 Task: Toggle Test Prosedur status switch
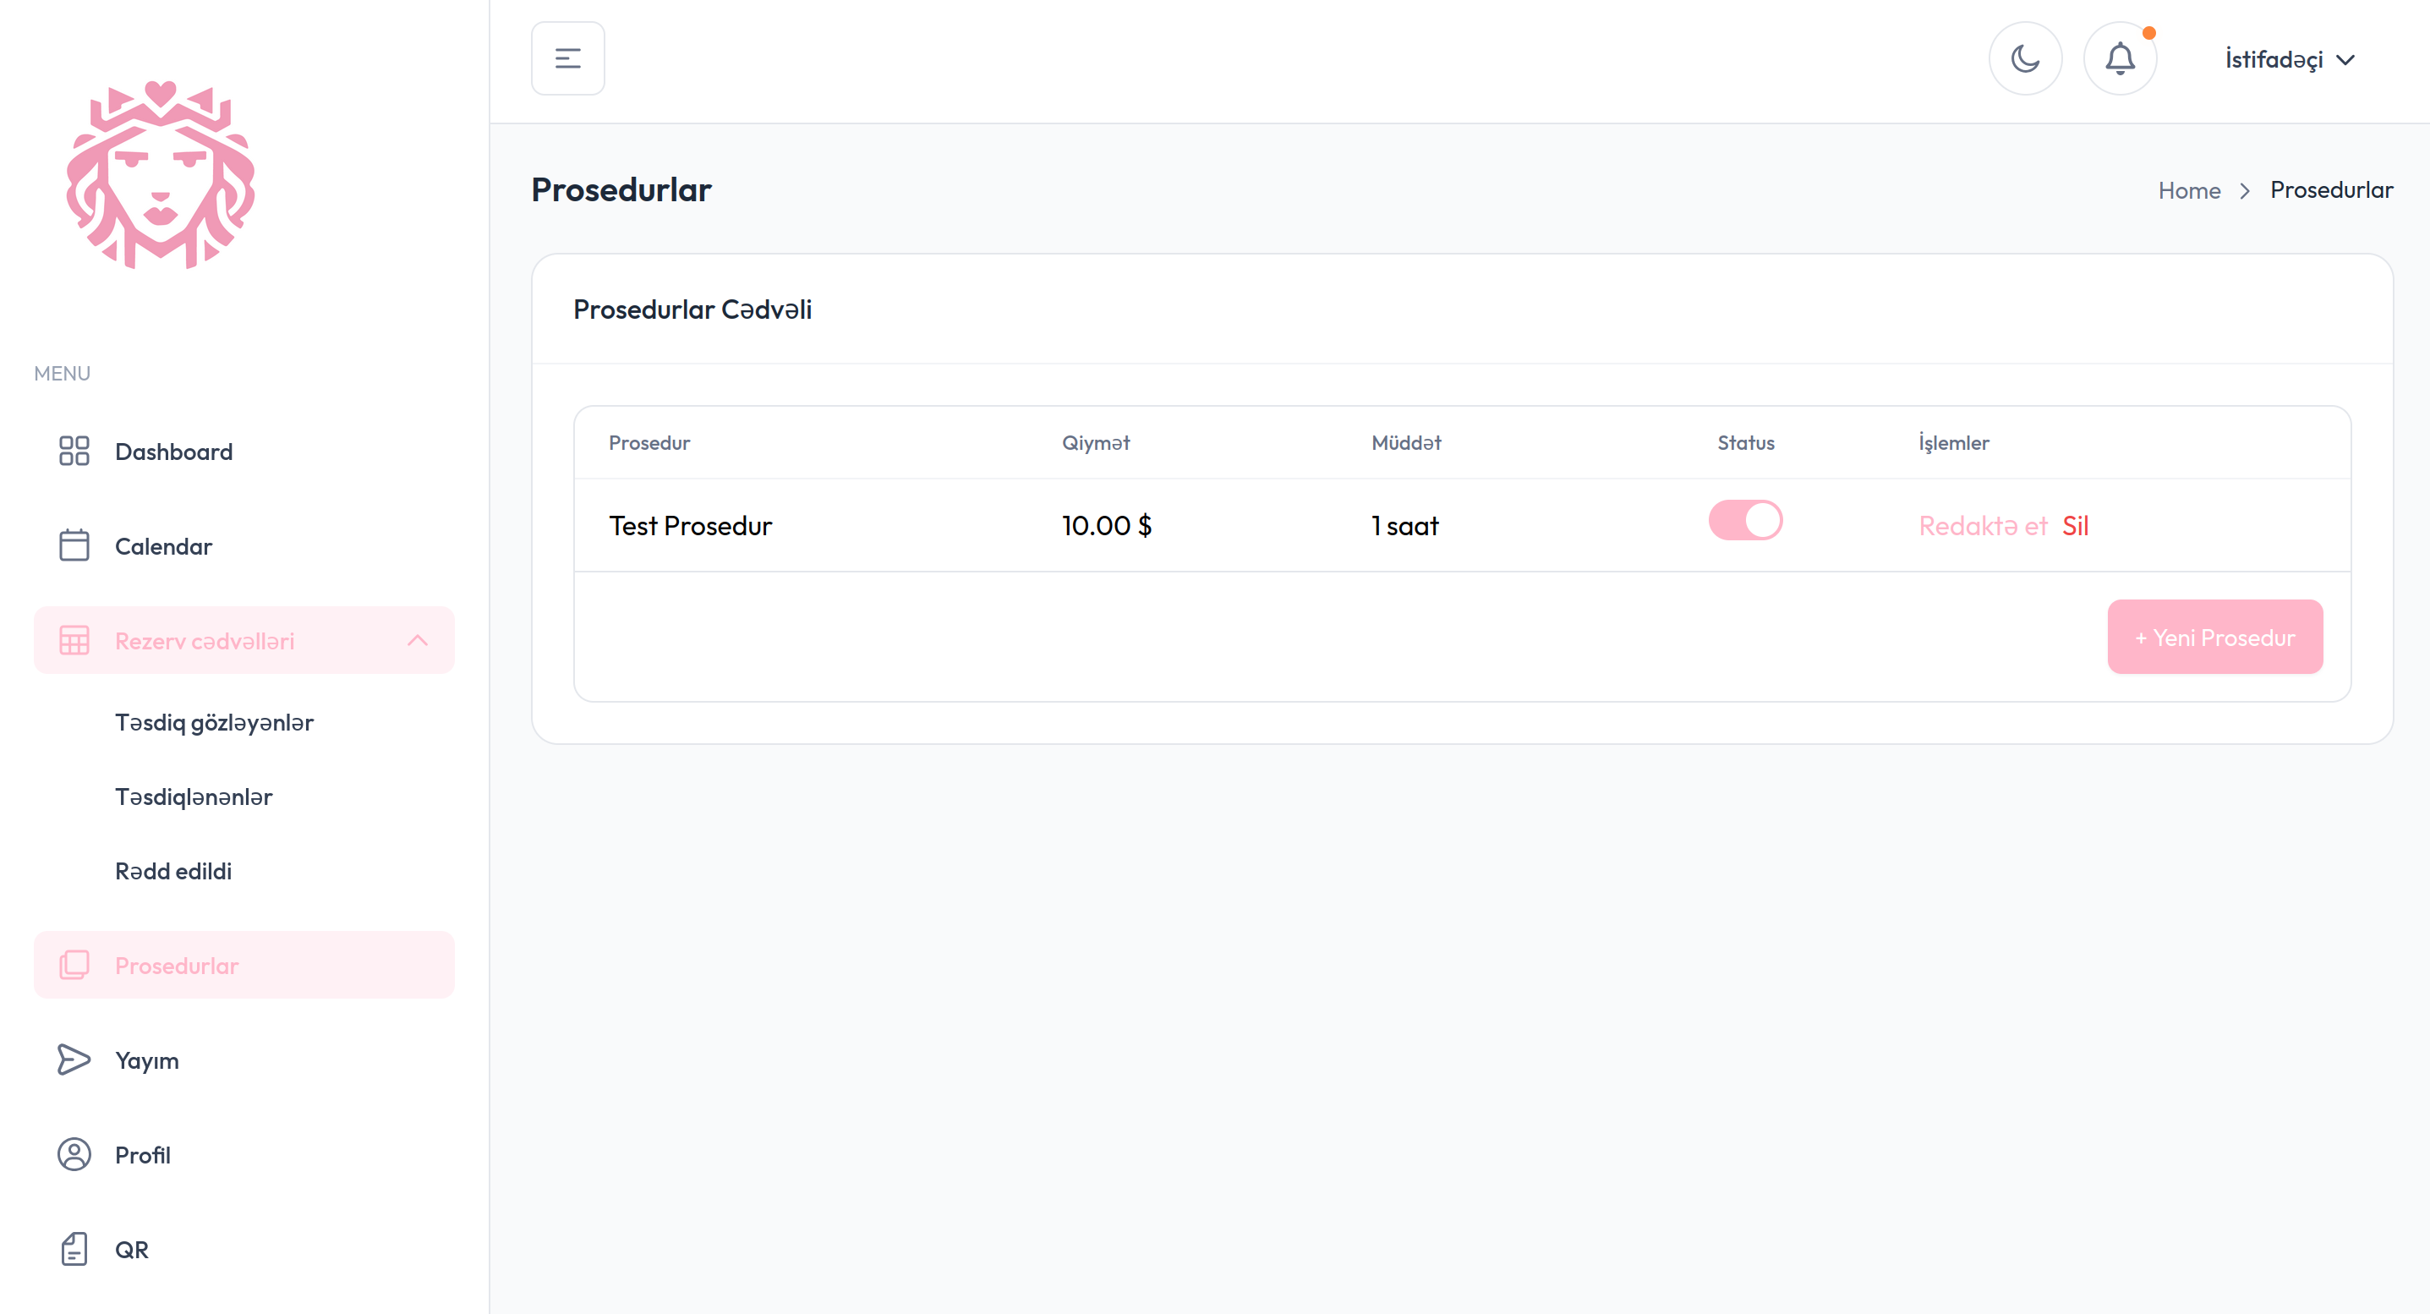pyautogui.click(x=1744, y=521)
